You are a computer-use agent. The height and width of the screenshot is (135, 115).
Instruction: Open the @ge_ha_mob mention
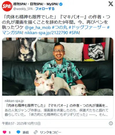coord(38,28)
